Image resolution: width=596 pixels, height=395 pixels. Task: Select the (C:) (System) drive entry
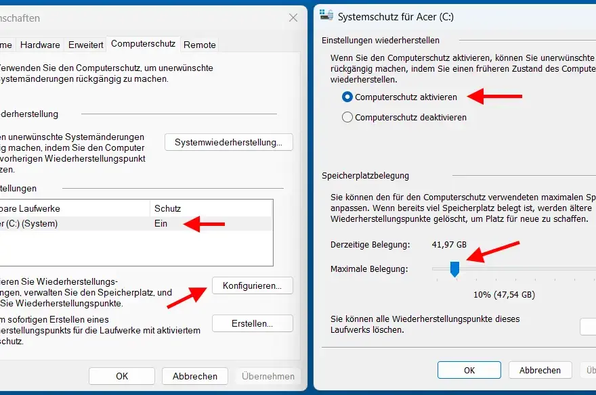[68, 223]
